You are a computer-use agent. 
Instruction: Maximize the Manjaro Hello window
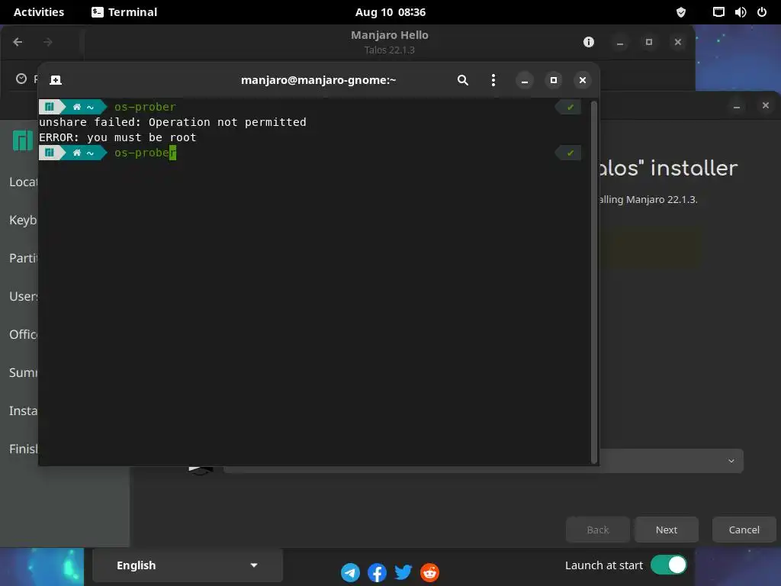point(649,43)
